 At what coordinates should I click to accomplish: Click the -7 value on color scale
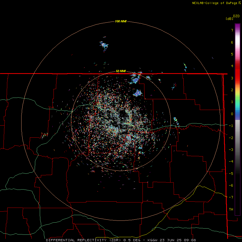pyautogui.click(x=231, y=197)
